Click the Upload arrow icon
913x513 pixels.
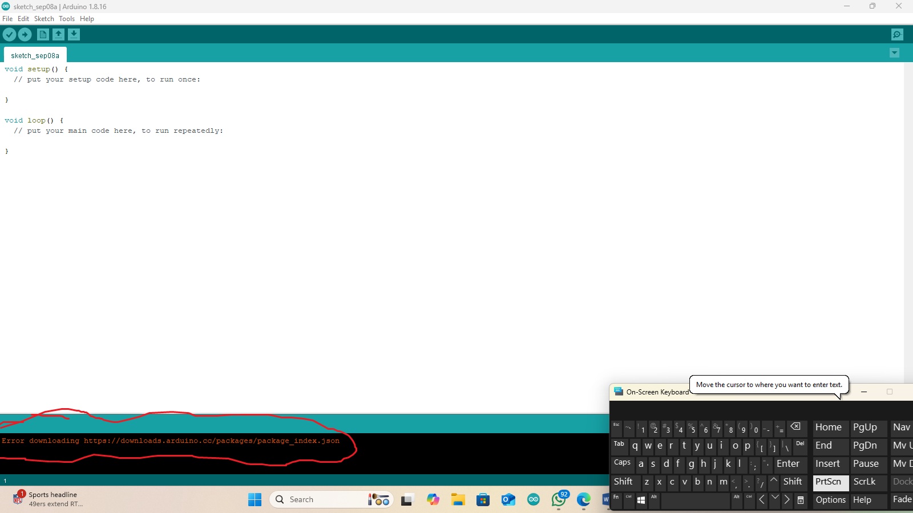tap(25, 35)
